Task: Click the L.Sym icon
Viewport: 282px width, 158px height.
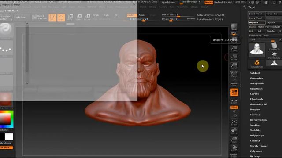Action: tap(234, 101)
